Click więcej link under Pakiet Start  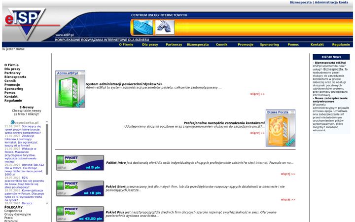pyautogui.click(x=288, y=200)
